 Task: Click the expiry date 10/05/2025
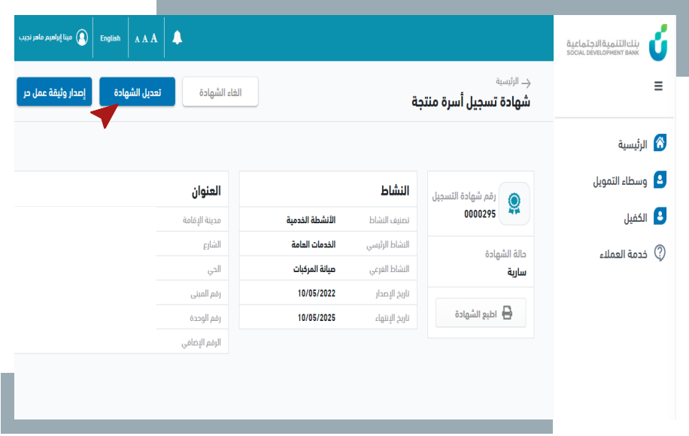tap(317, 318)
